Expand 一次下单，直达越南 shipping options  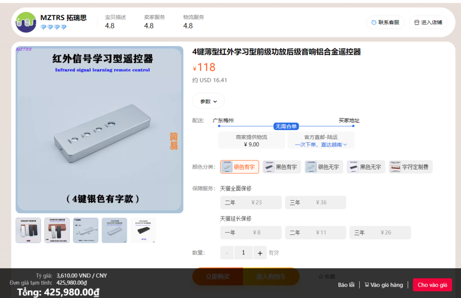pyautogui.click(x=321, y=145)
